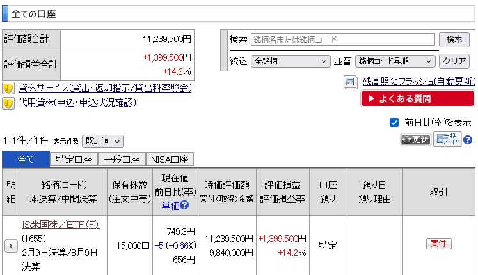
Task: Open 貸株サービス(貸出・返却指示/貸出料率照会) link
Action: [105, 88]
